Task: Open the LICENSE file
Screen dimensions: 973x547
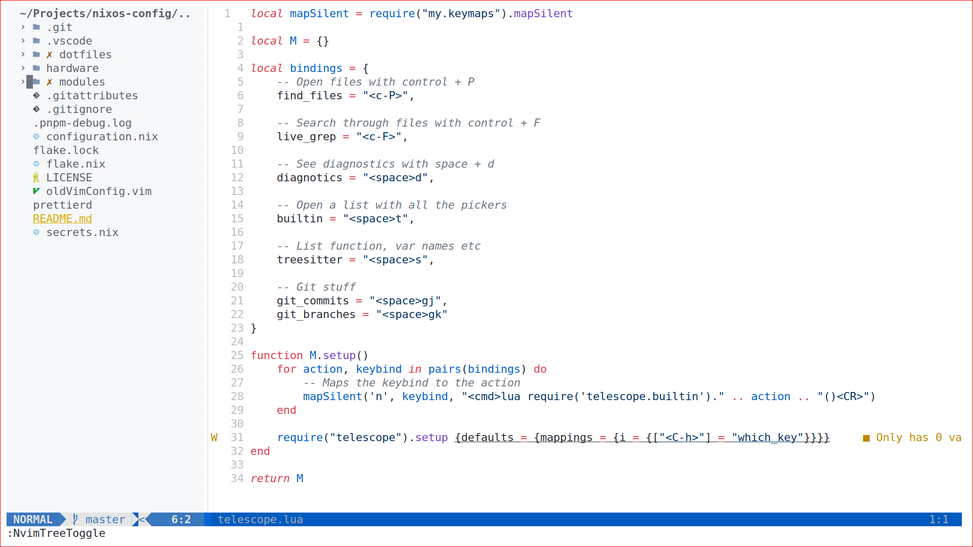Action: pyautogui.click(x=69, y=177)
